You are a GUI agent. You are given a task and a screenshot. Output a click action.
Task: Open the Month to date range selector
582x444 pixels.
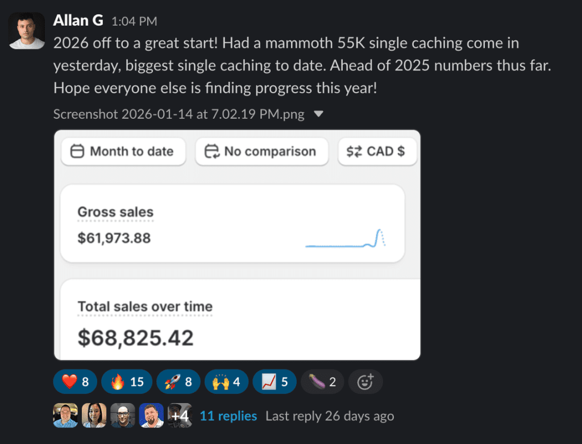tap(123, 151)
